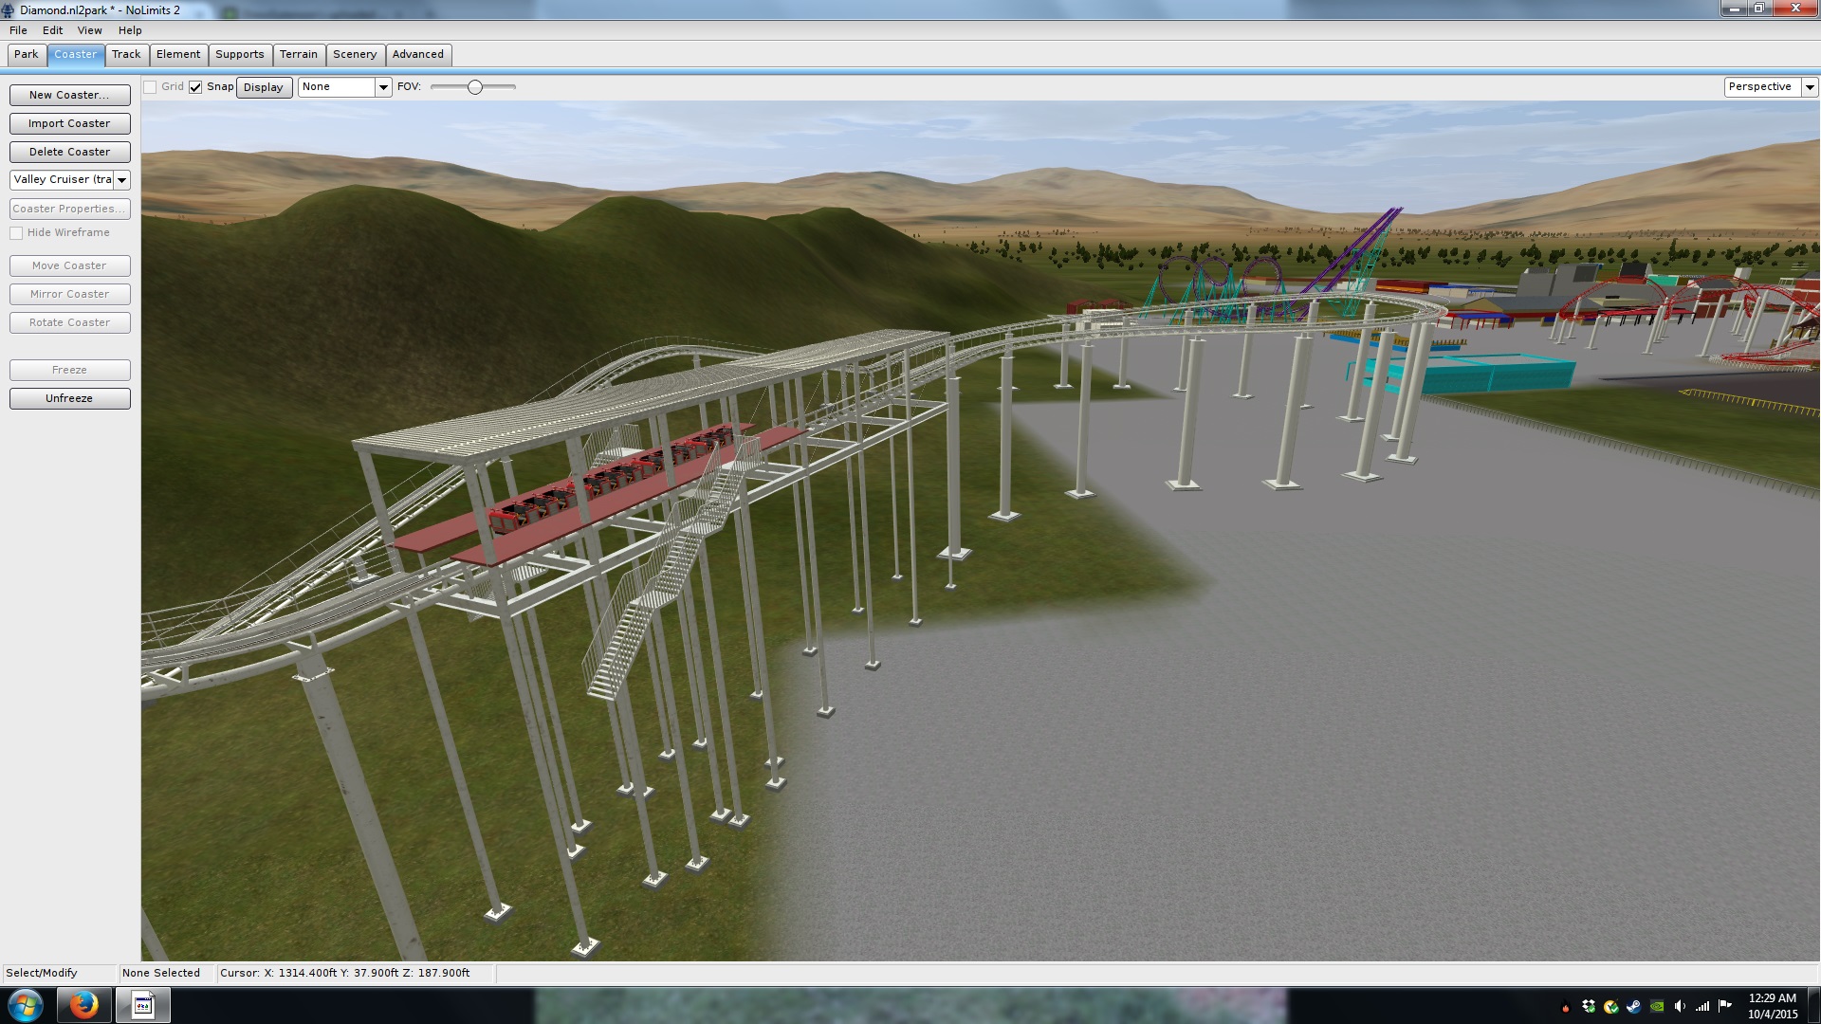Image resolution: width=1821 pixels, height=1024 pixels.
Task: Click the NVIDIA tray icon
Action: click(1657, 1006)
